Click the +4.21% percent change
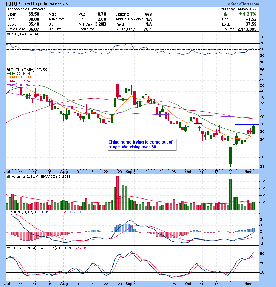This screenshot has height=287, width=276. tap(248, 14)
